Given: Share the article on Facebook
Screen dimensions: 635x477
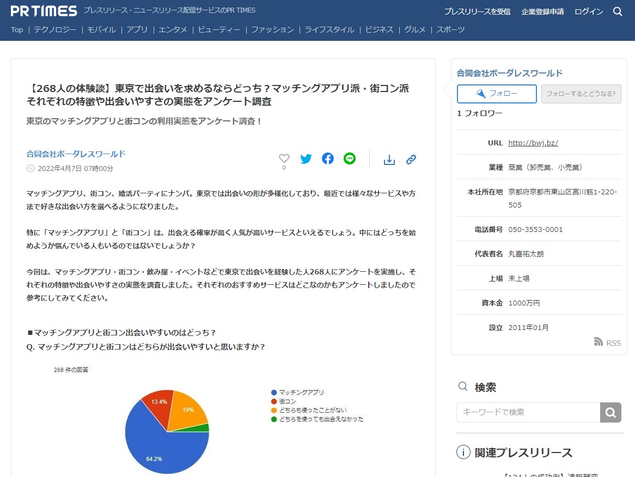Looking at the screenshot, I should tap(328, 158).
